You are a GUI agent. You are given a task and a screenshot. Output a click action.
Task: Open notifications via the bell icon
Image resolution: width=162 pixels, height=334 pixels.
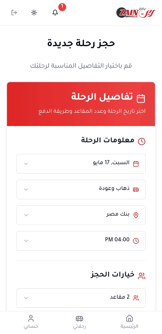(55, 12)
